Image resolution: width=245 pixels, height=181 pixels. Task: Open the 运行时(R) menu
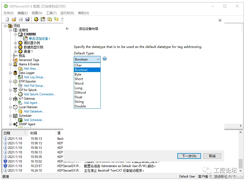[x=67, y=13]
